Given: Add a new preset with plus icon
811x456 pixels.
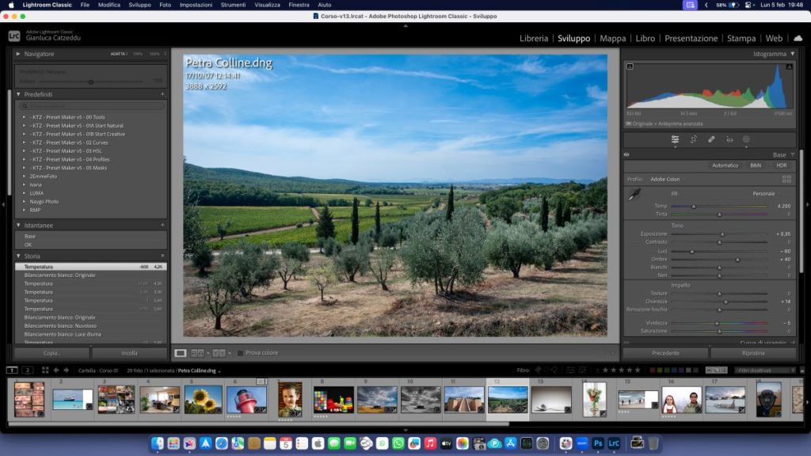Looking at the screenshot, I should (162, 94).
